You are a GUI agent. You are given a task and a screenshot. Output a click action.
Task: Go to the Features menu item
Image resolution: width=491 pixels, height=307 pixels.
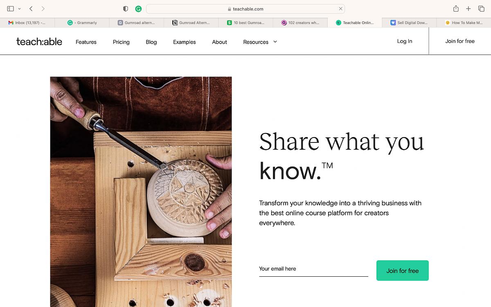point(86,42)
